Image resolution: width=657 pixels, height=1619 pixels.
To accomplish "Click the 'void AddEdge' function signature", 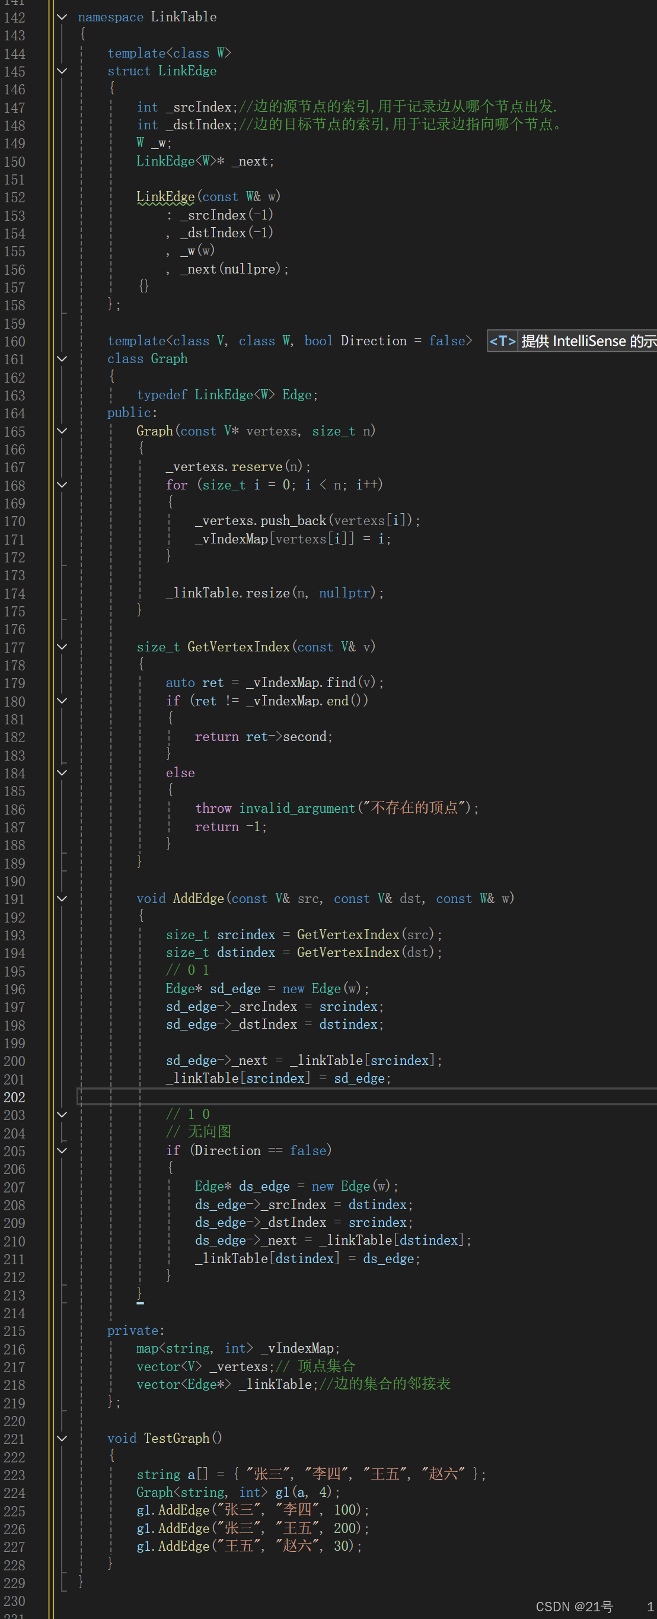I will coord(326,899).
